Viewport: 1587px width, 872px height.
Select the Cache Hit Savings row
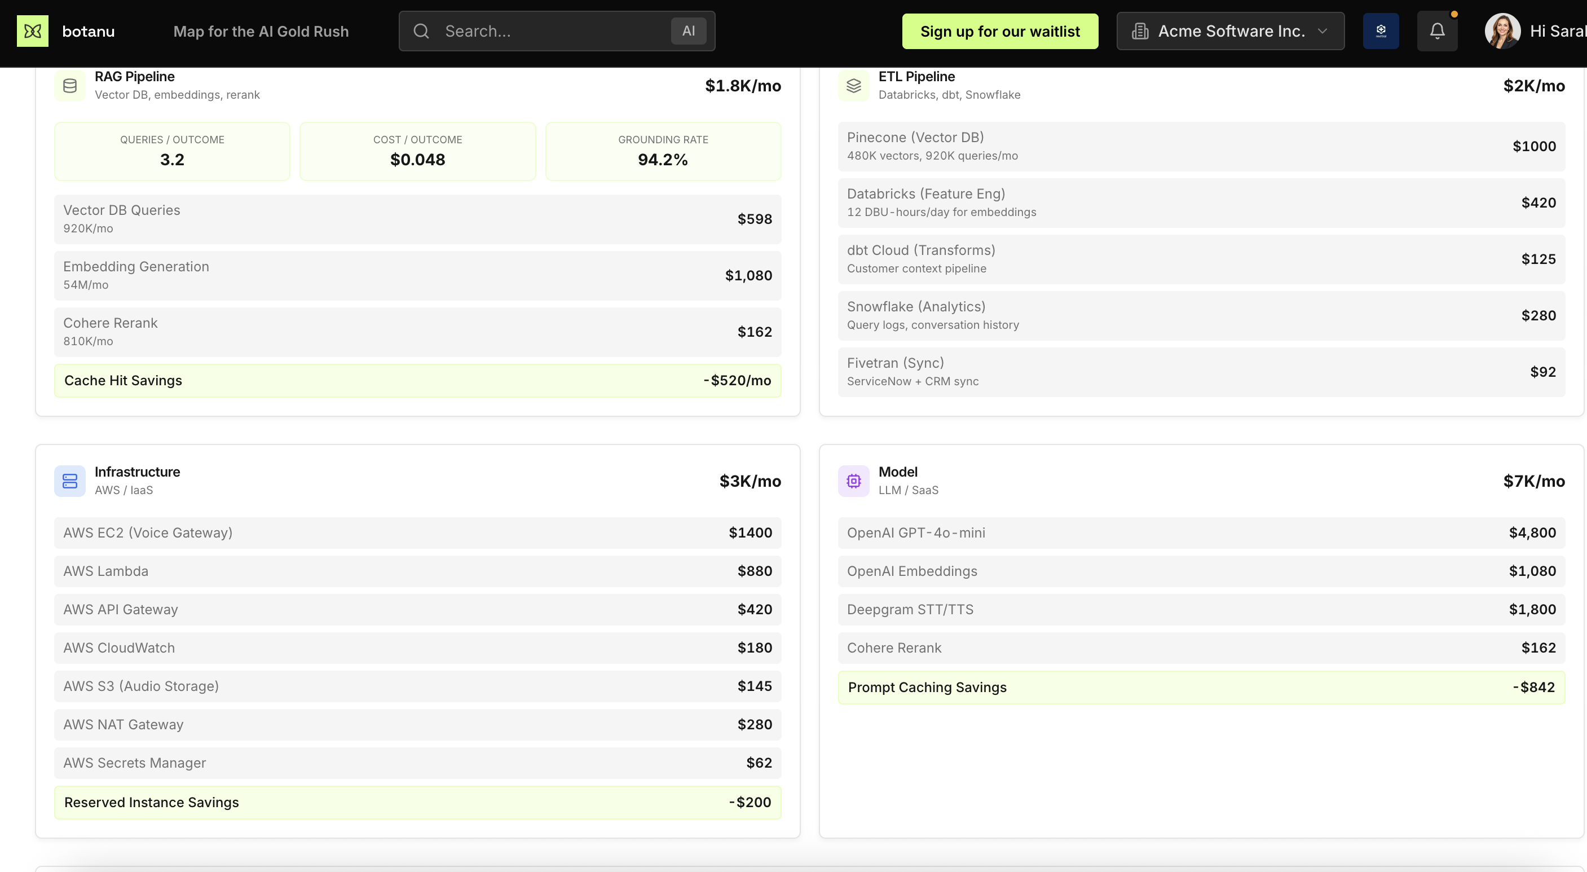point(418,380)
